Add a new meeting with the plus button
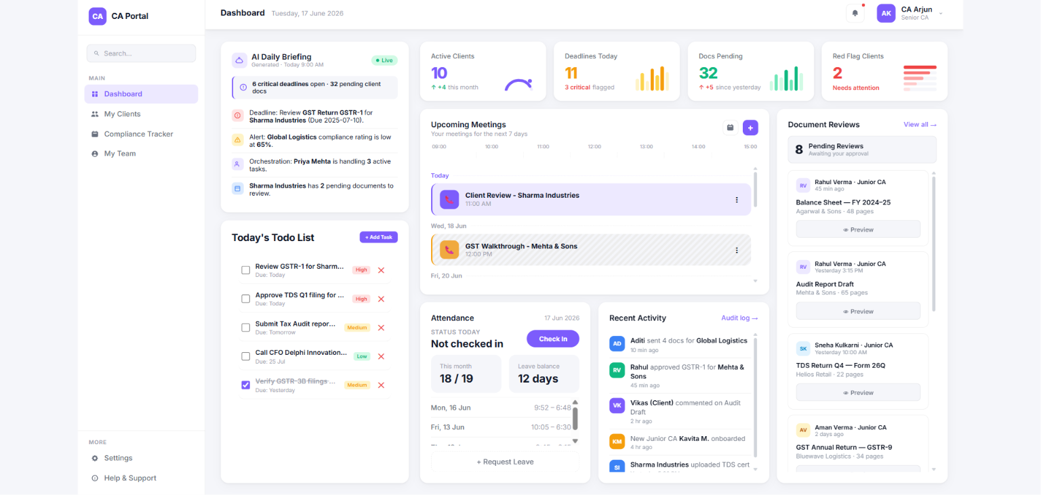 750,127
